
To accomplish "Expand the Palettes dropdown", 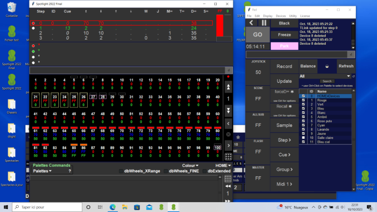I will [42, 171].
